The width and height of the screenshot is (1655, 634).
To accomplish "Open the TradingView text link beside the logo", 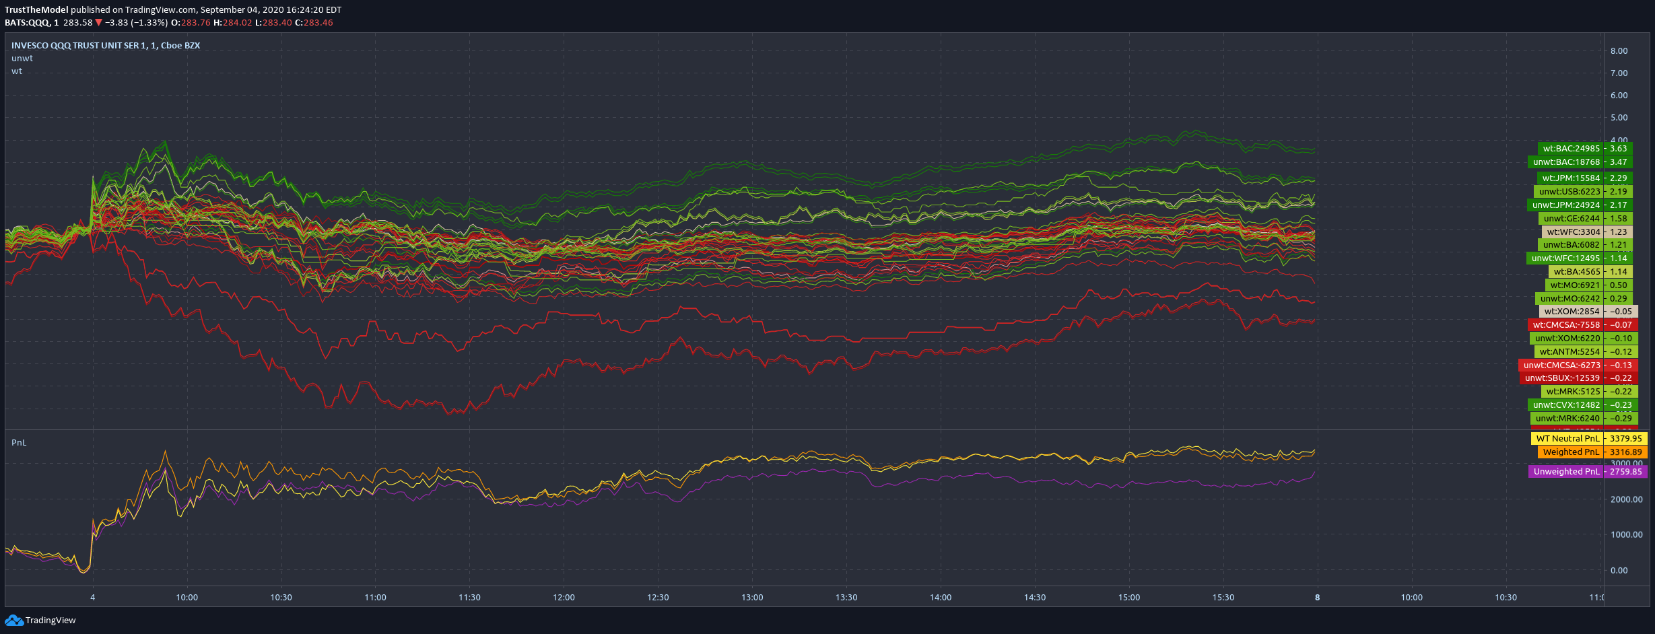I will (x=50, y=621).
